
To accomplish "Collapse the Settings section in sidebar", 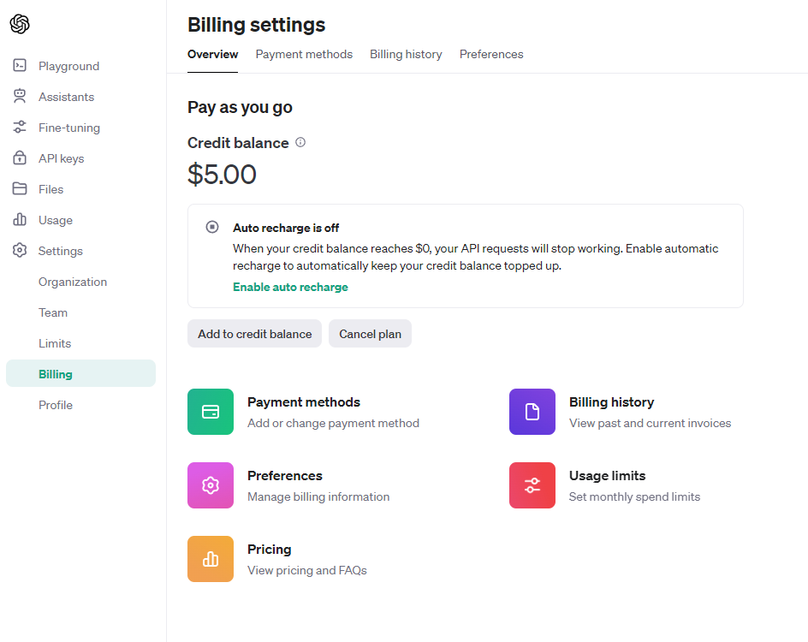I will pos(60,251).
